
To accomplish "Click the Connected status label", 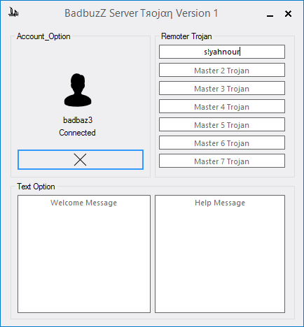I will 77,133.
